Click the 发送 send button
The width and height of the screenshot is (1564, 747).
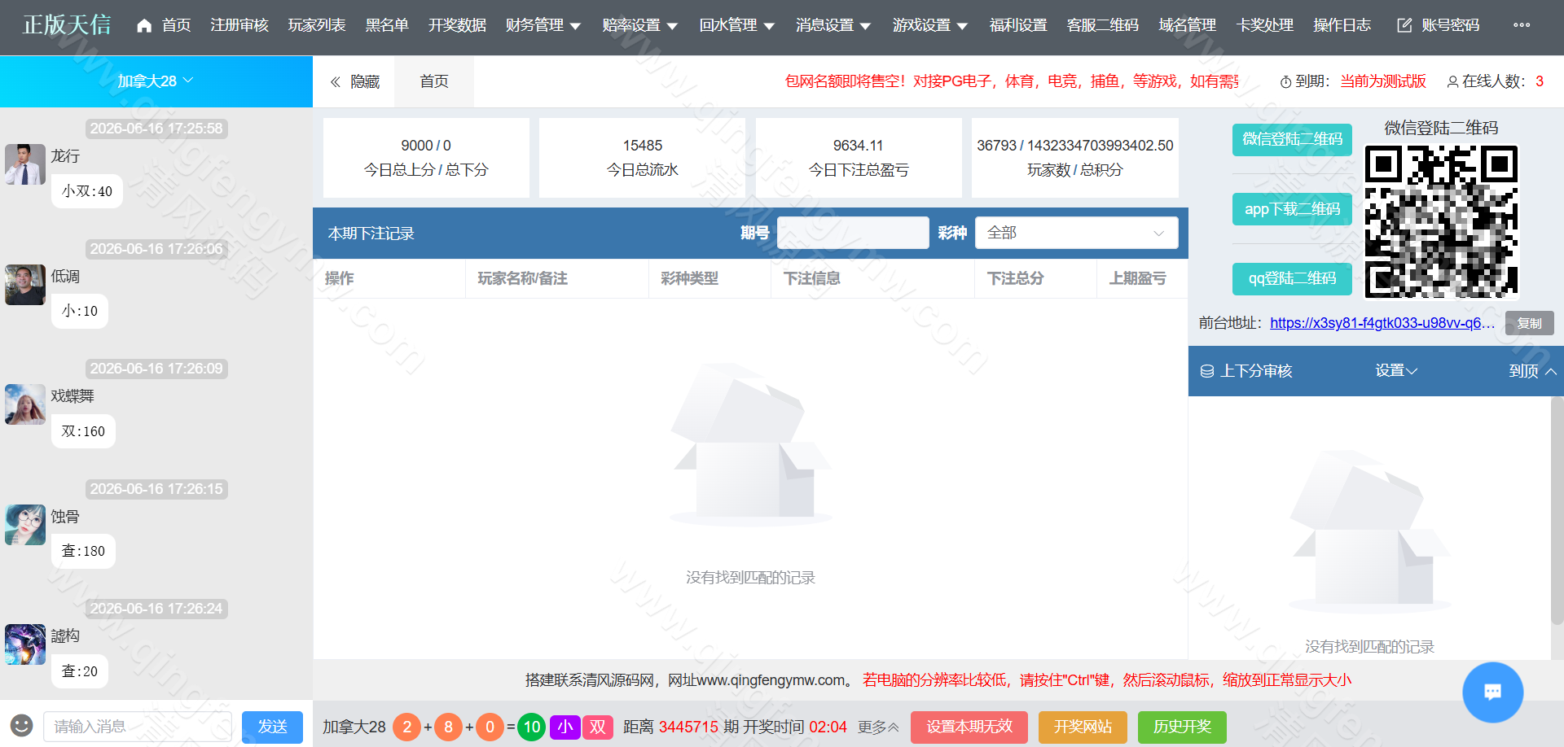272,727
